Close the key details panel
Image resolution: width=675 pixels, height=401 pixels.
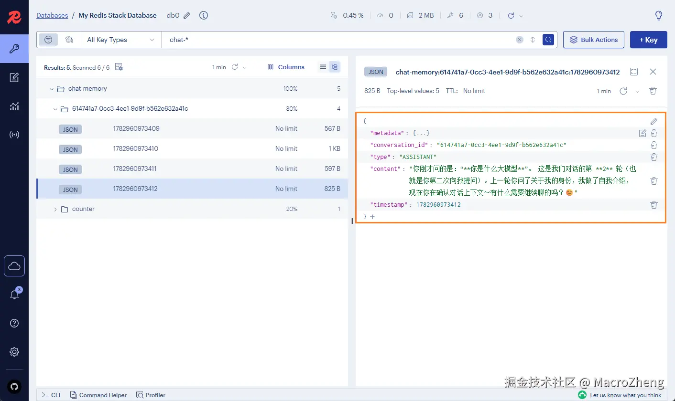653,72
